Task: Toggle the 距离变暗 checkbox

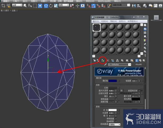Action: click(119, 102)
